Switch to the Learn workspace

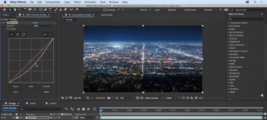click(x=157, y=10)
